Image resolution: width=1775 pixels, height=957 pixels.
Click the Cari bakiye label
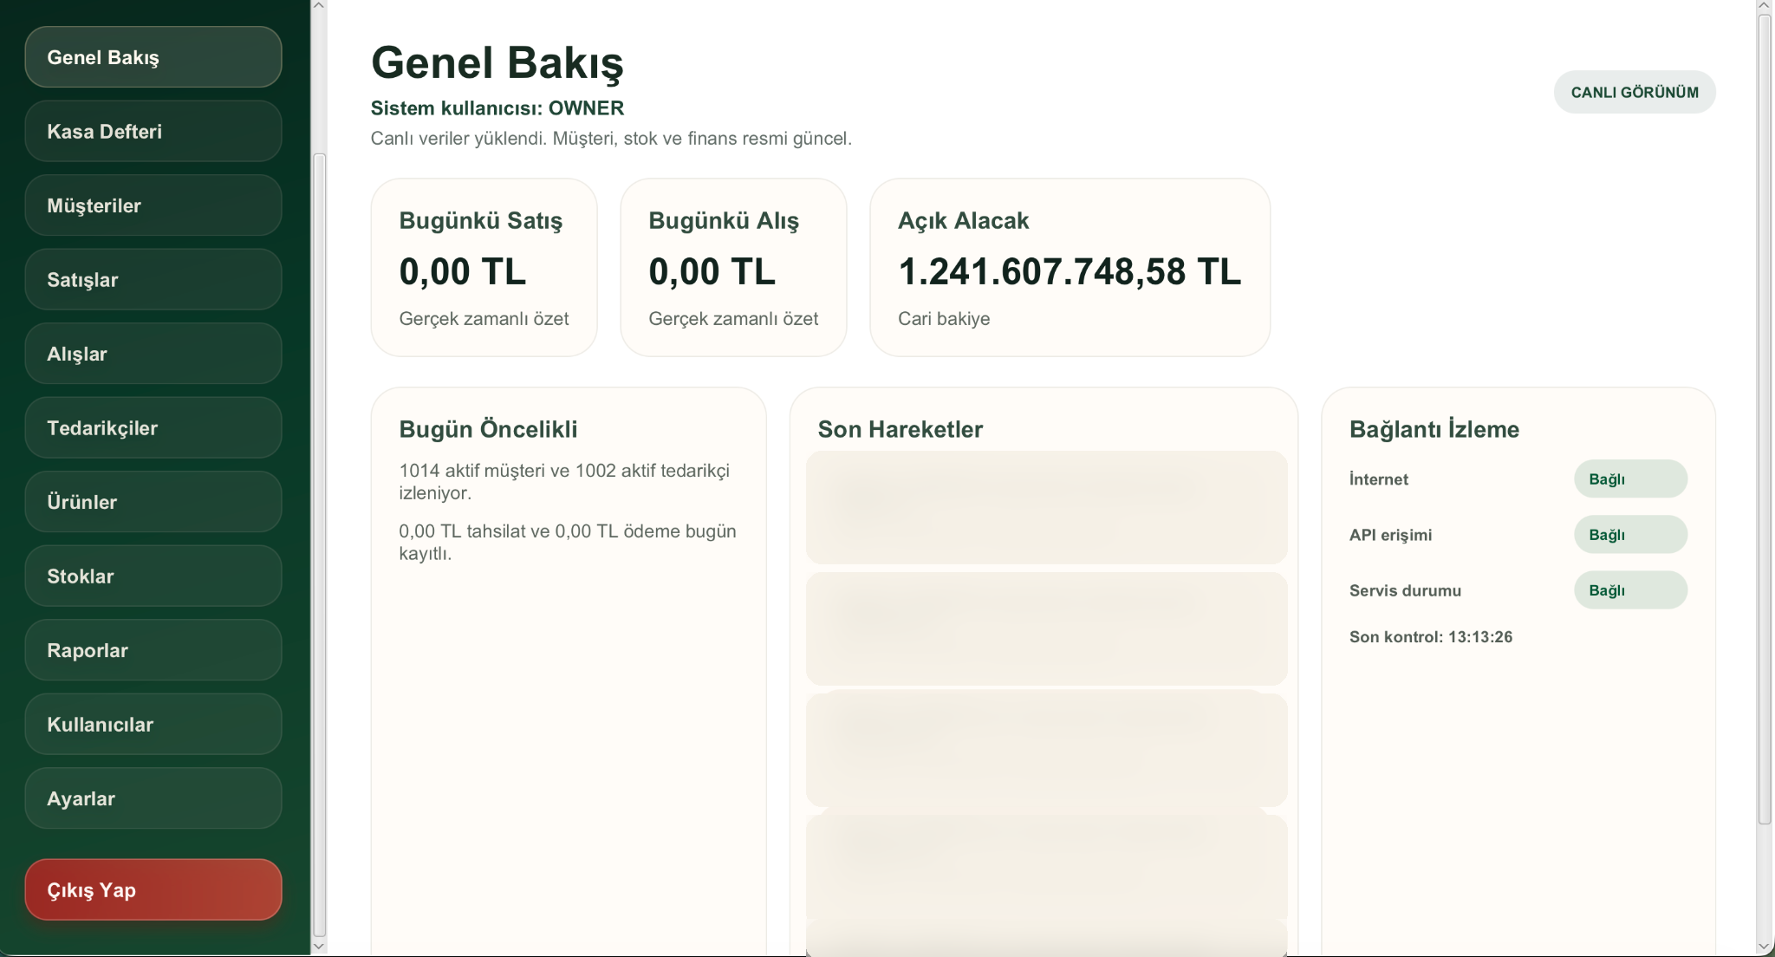click(944, 318)
